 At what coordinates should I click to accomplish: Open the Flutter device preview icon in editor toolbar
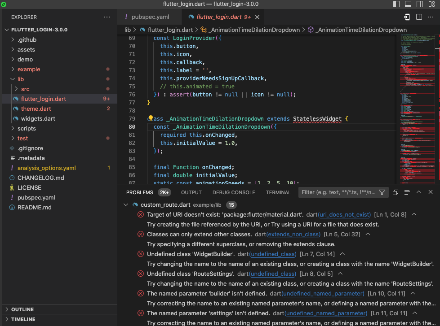click(407, 17)
